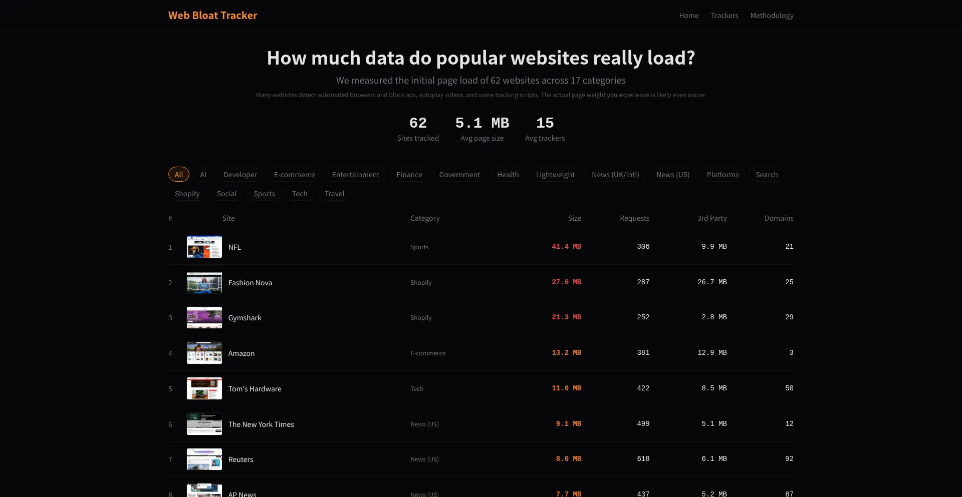Go to the Home nav link
962x497 pixels.
pyautogui.click(x=688, y=16)
